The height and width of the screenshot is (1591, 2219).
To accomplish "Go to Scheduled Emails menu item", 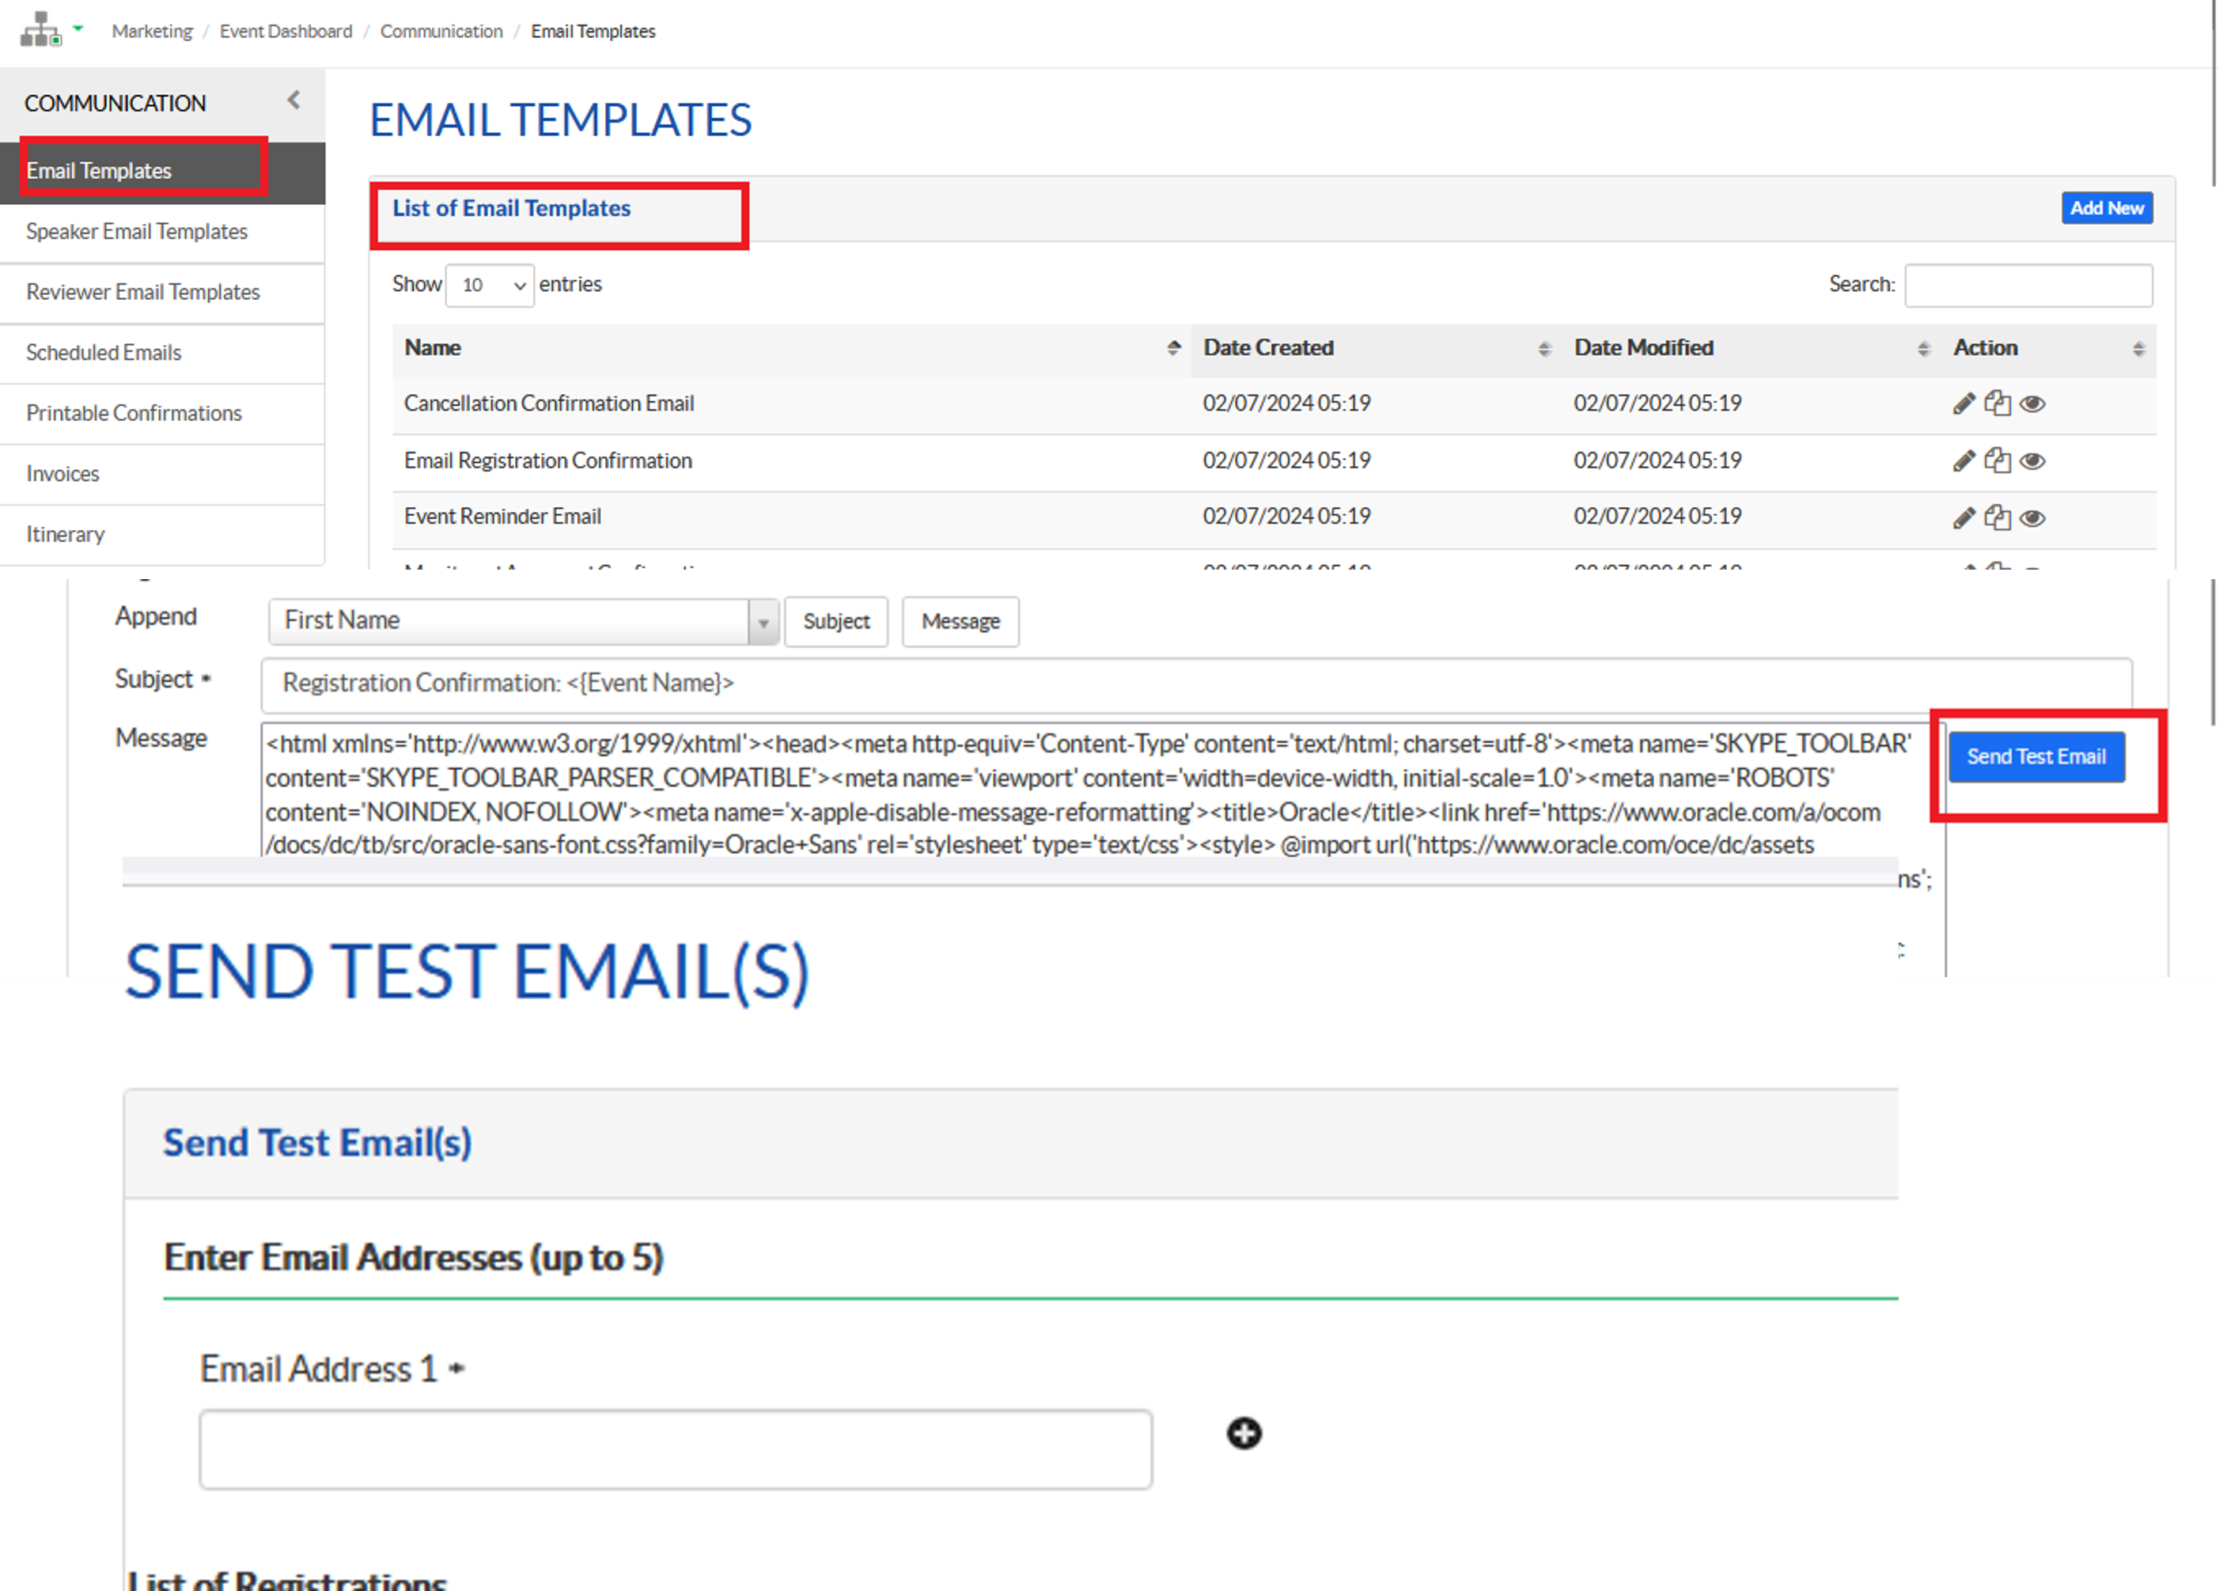I will click(x=104, y=353).
